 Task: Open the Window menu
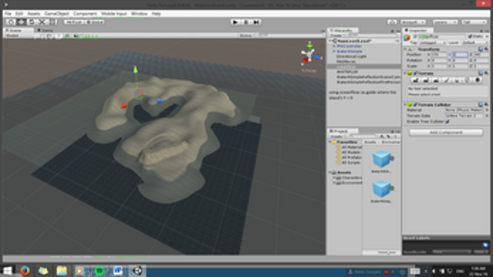tap(139, 14)
